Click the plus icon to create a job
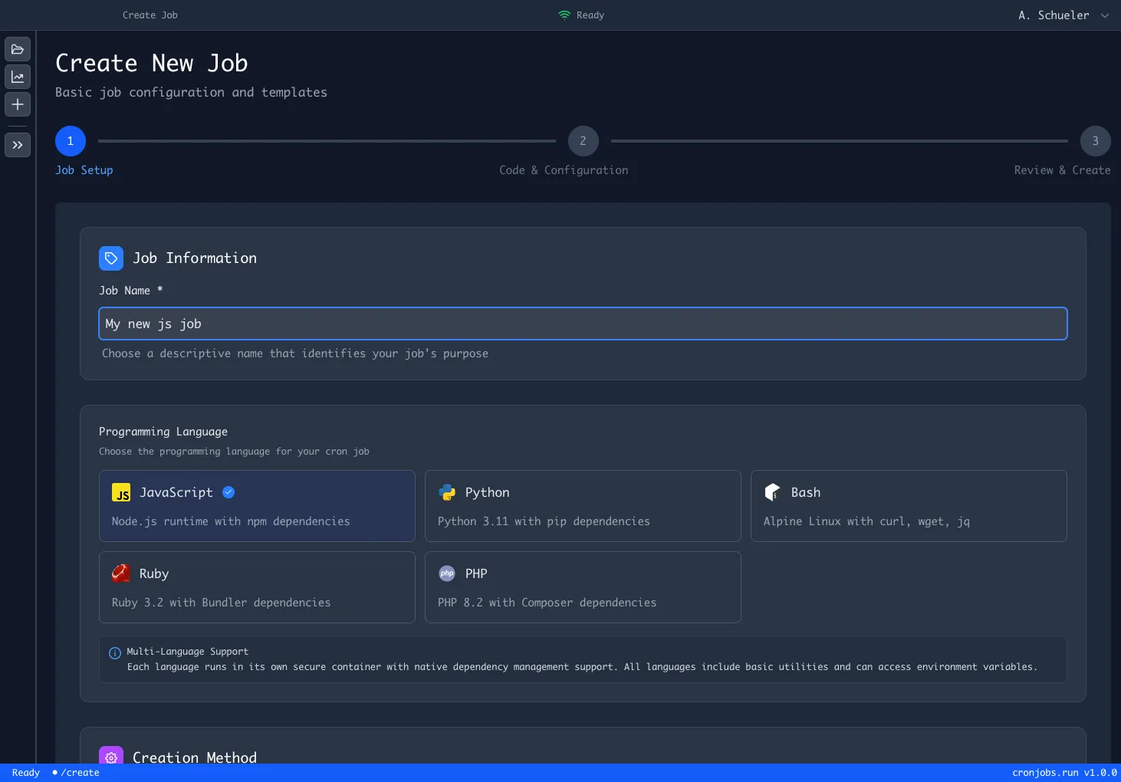 tap(17, 104)
